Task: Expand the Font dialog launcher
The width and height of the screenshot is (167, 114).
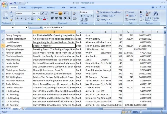Action: 47,23
